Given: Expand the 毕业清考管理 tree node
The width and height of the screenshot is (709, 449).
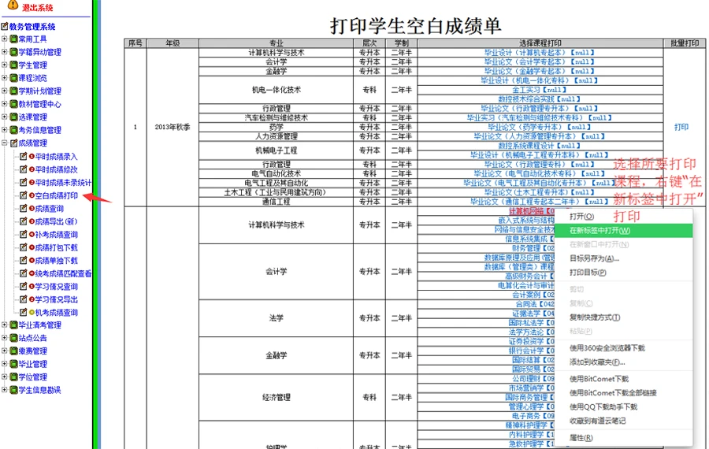Looking at the screenshot, I should pos(5,325).
